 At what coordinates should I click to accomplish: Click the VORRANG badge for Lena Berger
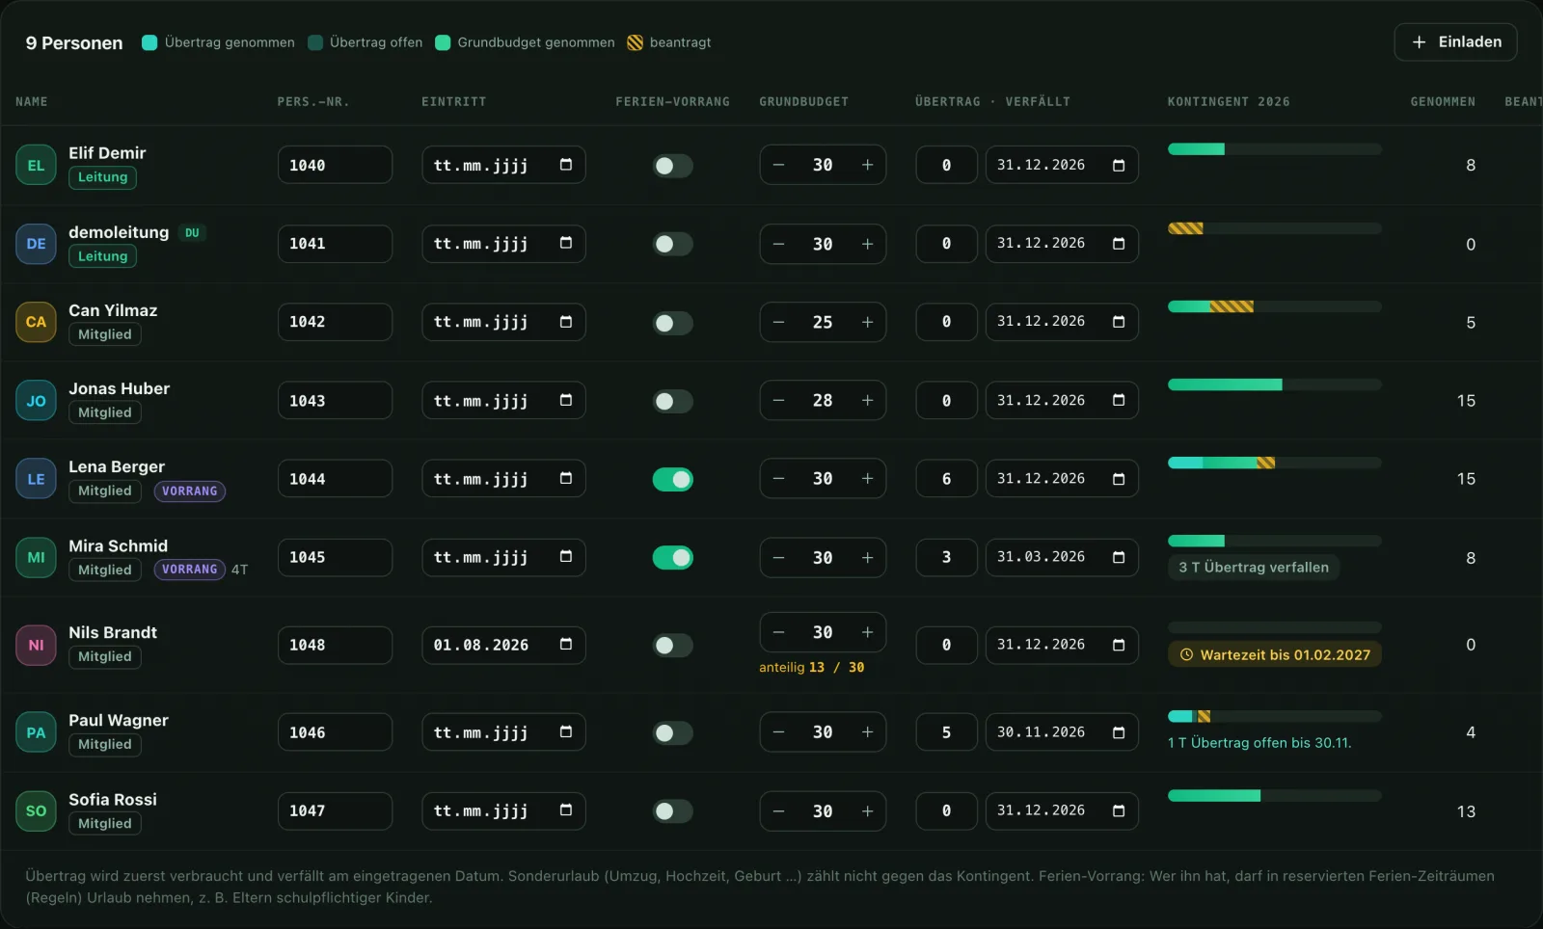click(x=189, y=491)
